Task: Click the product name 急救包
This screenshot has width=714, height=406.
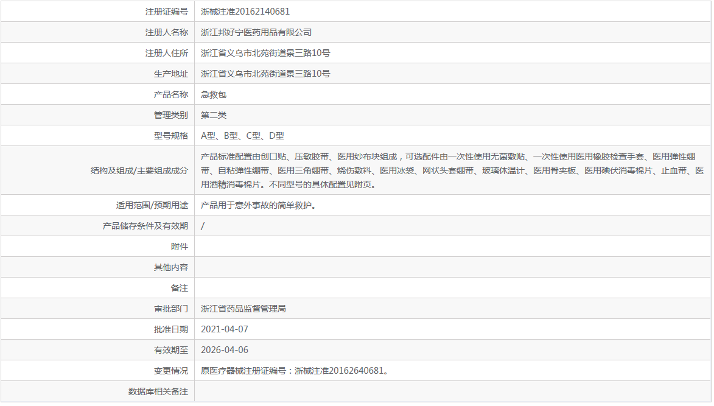Action: coord(214,94)
